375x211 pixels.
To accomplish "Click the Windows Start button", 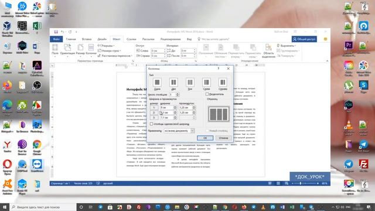I will (x=5, y=207).
